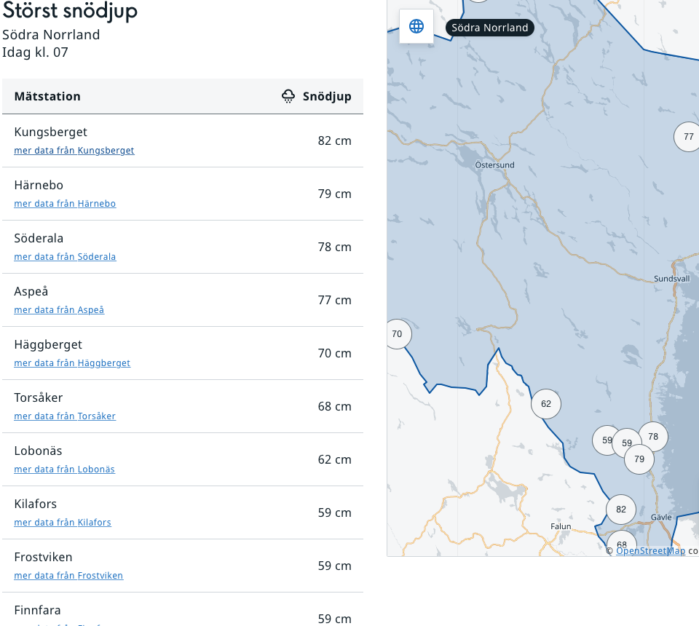
Task: Click mer data från Kilafors link
Action: pyautogui.click(x=63, y=523)
